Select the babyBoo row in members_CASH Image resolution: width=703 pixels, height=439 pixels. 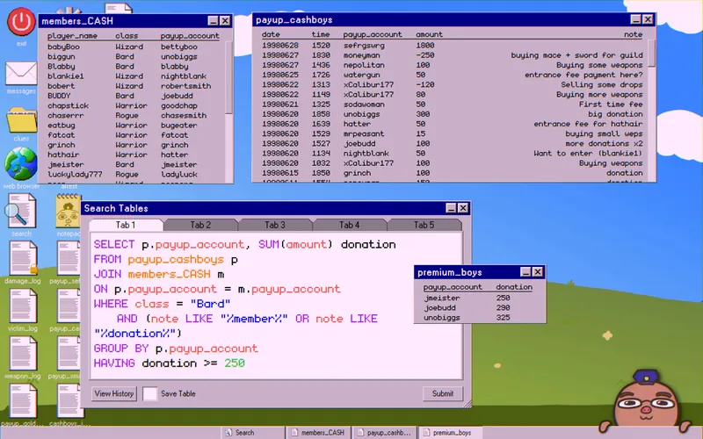coord(134,47)
